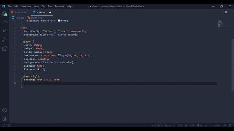Open Run and Debug view icon
This screenshot has width=234, height=131.
tap(4, 40)
